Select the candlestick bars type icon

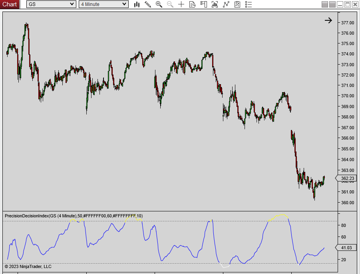[x=137, y=4]
